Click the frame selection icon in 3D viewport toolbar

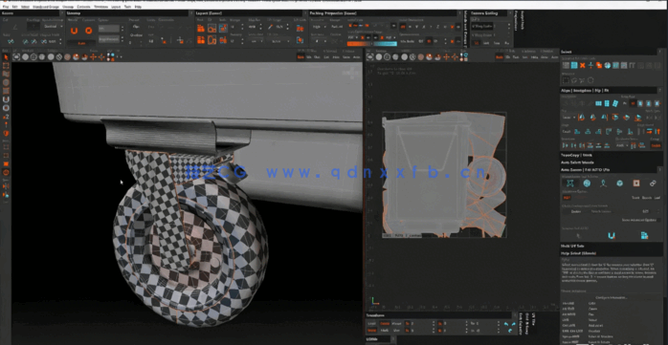(x=16, y=57)
